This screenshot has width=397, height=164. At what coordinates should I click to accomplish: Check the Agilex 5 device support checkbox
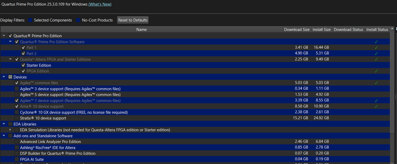pyautogui.click(x=17, y=95)
